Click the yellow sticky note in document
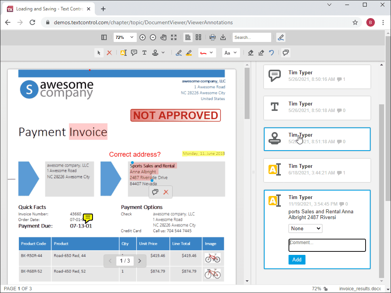The image size is (391, 293). click(x=88, y=218)
